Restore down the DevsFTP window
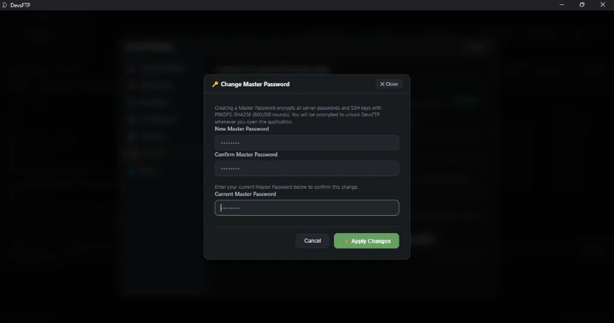This screenshot has width=614, height=323. [582, 5]
